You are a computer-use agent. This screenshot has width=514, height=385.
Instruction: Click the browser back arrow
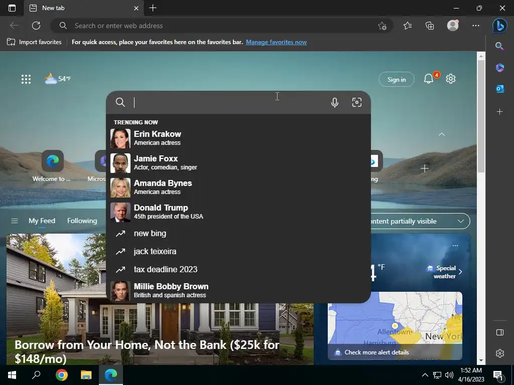click(x=14, y=26)
